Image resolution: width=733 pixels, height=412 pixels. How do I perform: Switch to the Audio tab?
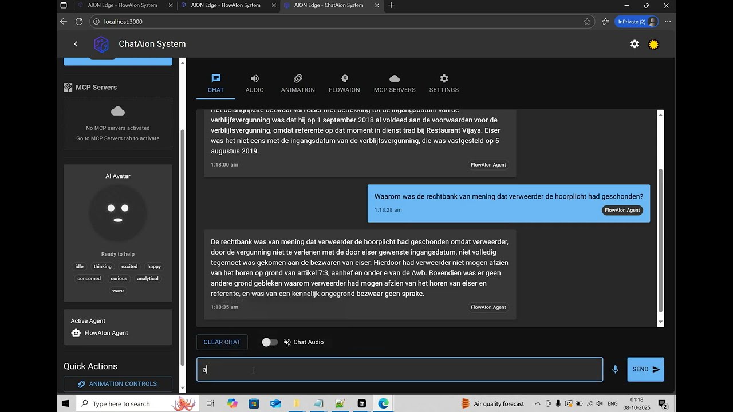(255, 84)
